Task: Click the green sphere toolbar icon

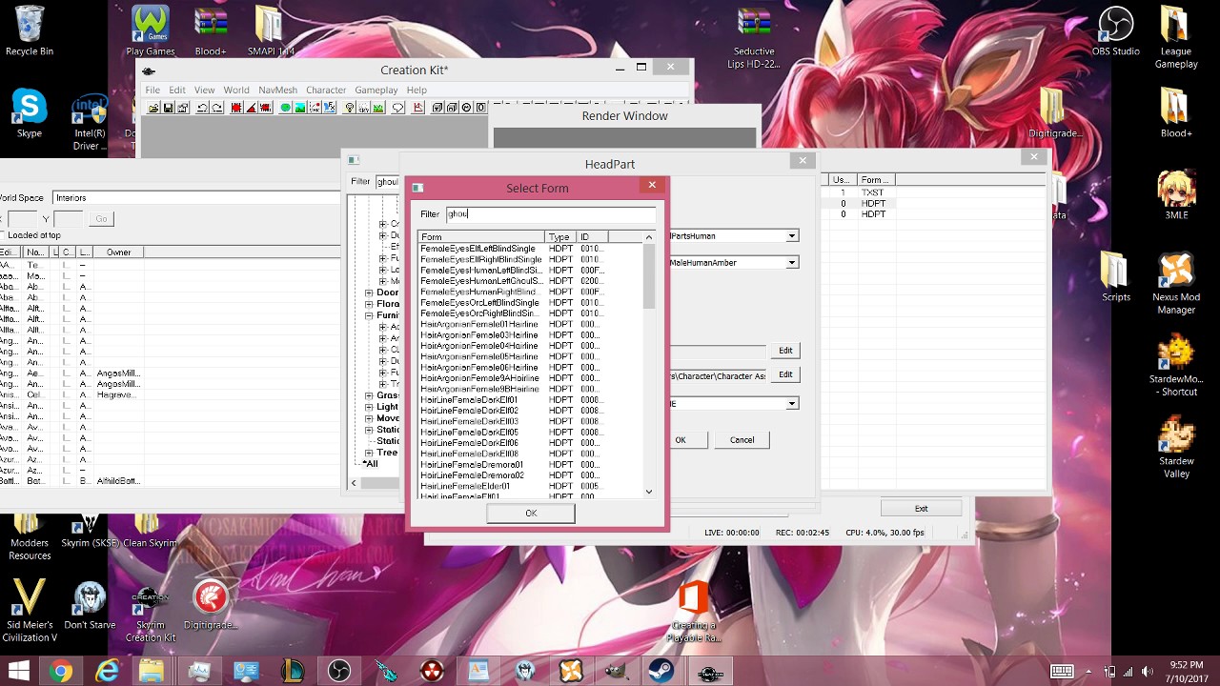Action: pyautogui.click(x=285, y=108)
